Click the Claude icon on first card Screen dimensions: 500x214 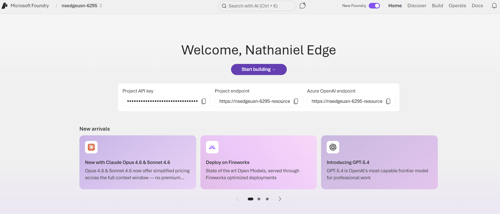point(91,147)
